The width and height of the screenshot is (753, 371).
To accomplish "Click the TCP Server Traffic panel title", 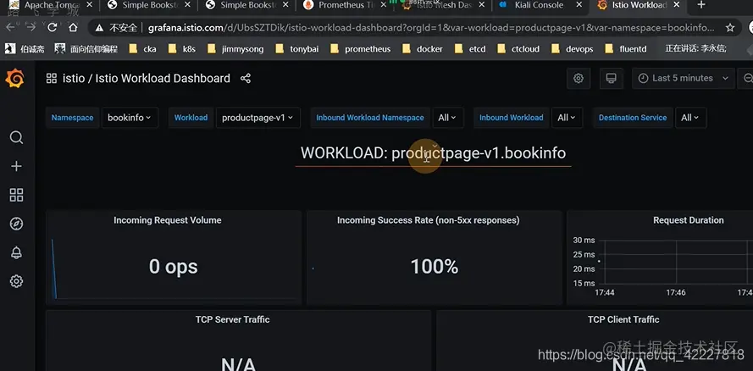I will 232,319.
